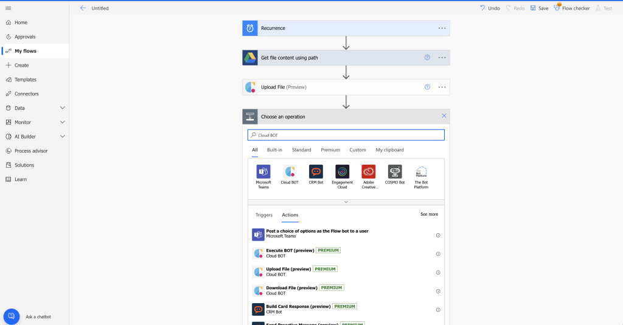Close the Choose an operation panel
Viewport: 623px width, 325px height.
[x=444, y=116]
